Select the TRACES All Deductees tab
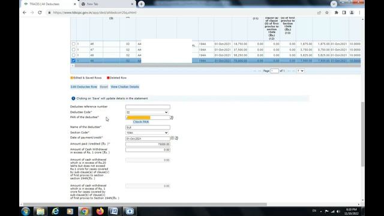The width and height of the screenshot is (384, 216). 49,4
